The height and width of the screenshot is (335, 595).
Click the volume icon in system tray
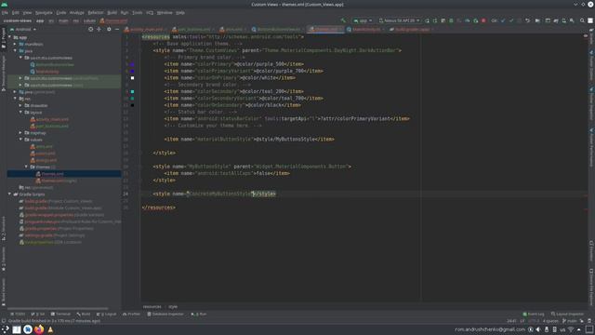point(538,329)
